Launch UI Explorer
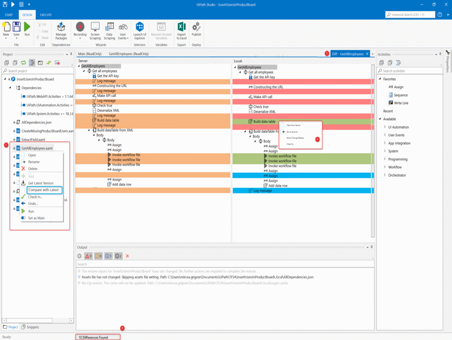452x340 pixels. [140, 31]
